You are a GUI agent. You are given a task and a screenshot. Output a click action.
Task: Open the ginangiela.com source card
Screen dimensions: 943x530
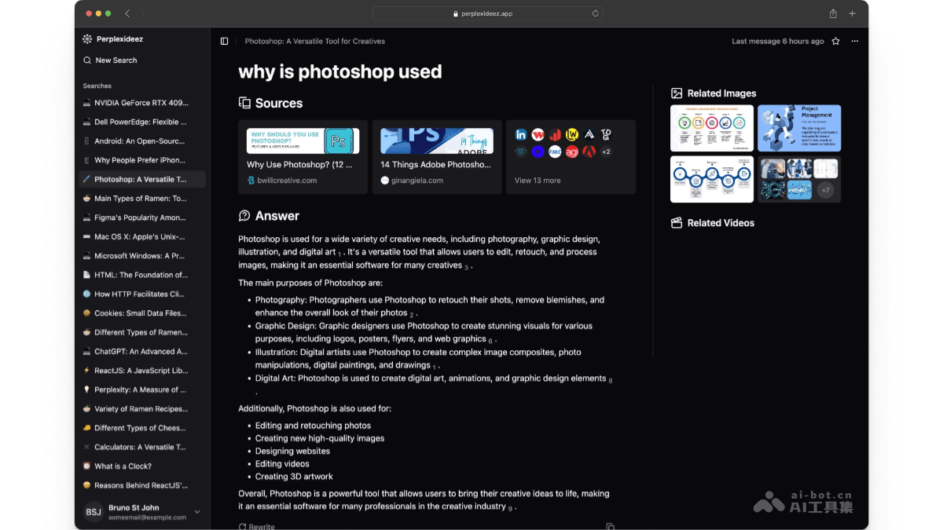point(437,157)
